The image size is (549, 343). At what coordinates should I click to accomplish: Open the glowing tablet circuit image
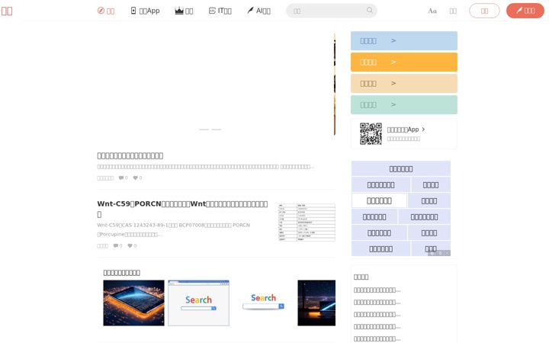click(133, 303)
